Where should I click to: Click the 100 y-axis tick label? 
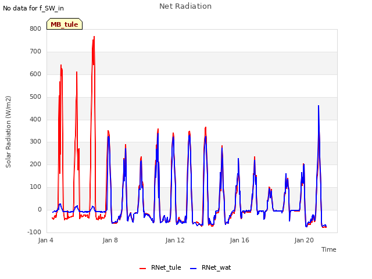[35, 187]
